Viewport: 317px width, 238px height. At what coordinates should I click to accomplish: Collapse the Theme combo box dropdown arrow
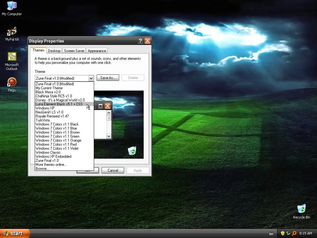(x=91, y=78)
